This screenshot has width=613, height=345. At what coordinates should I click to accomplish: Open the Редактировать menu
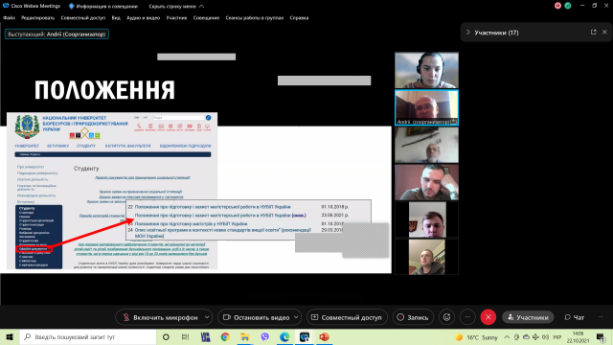(38, 18)
